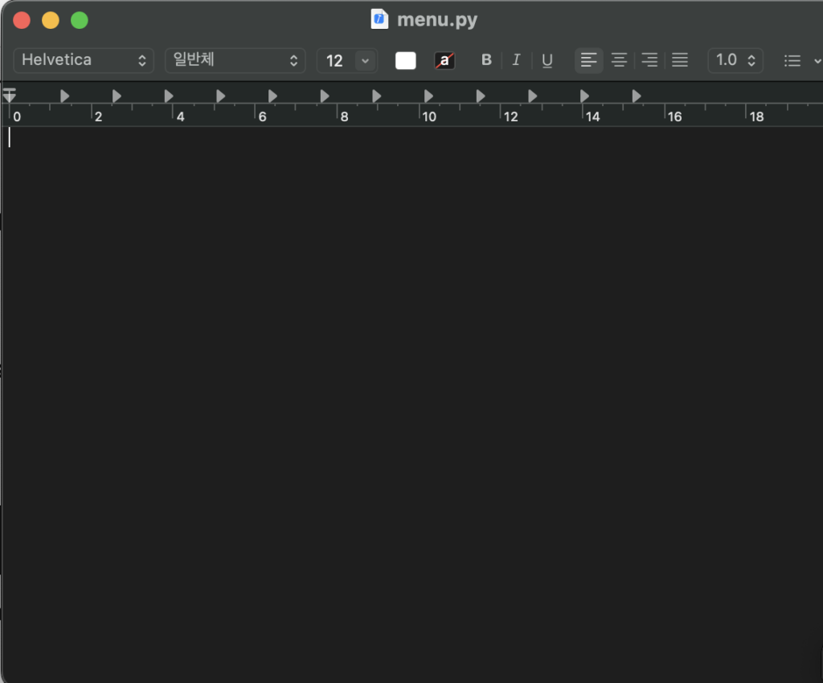Click the text background color icon

pos(444,59)
